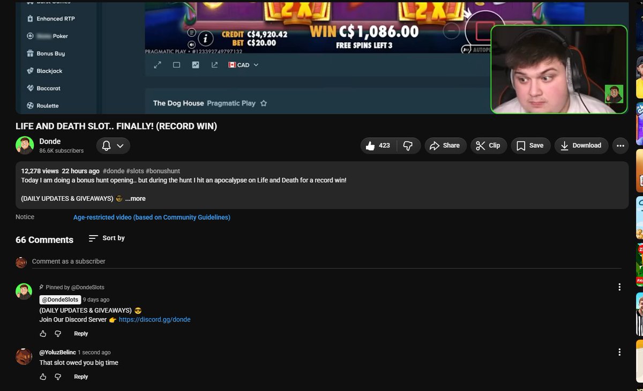Reply to the @YoluzBelinc comment
643x391 pixels.
pyautogui.click(x=81, y=377)
